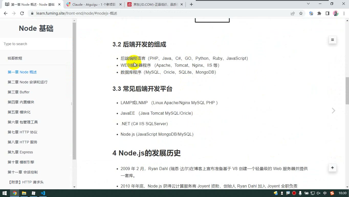
Task: Click the sidebar scrollbar thumb
Action: pos(74,91)
